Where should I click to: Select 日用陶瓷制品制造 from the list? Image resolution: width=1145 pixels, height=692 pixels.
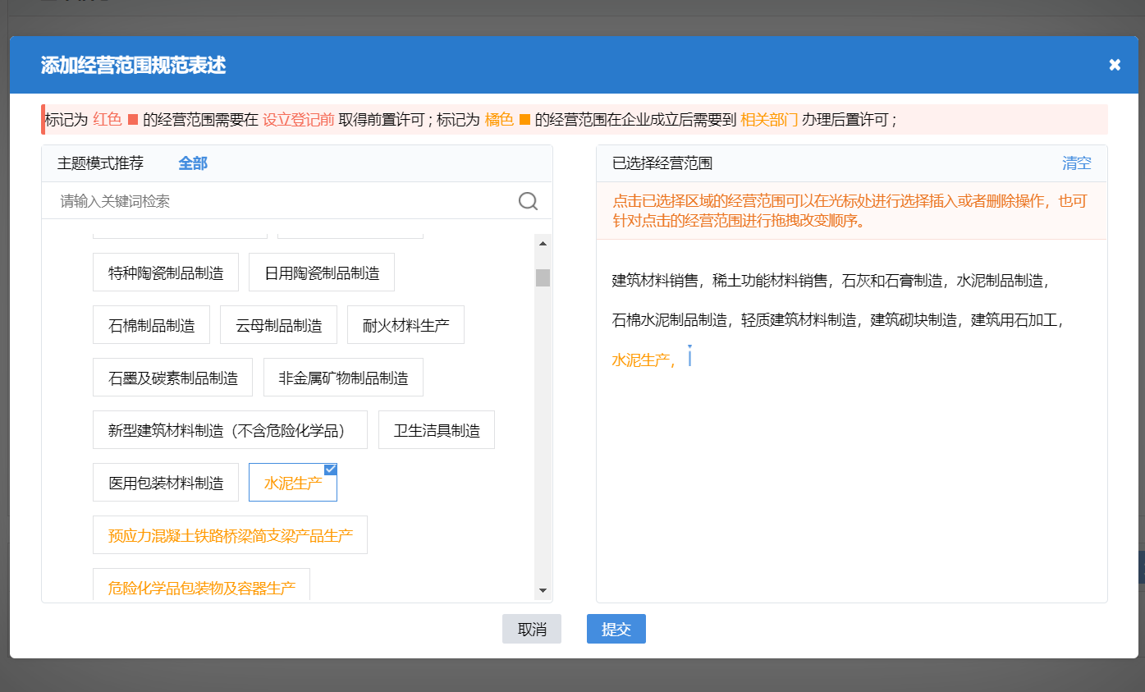[x=321, y=272]
